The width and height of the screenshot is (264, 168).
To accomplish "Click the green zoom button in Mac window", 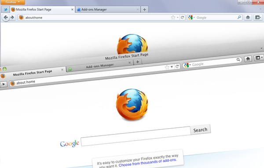I will tap(4, 69).
